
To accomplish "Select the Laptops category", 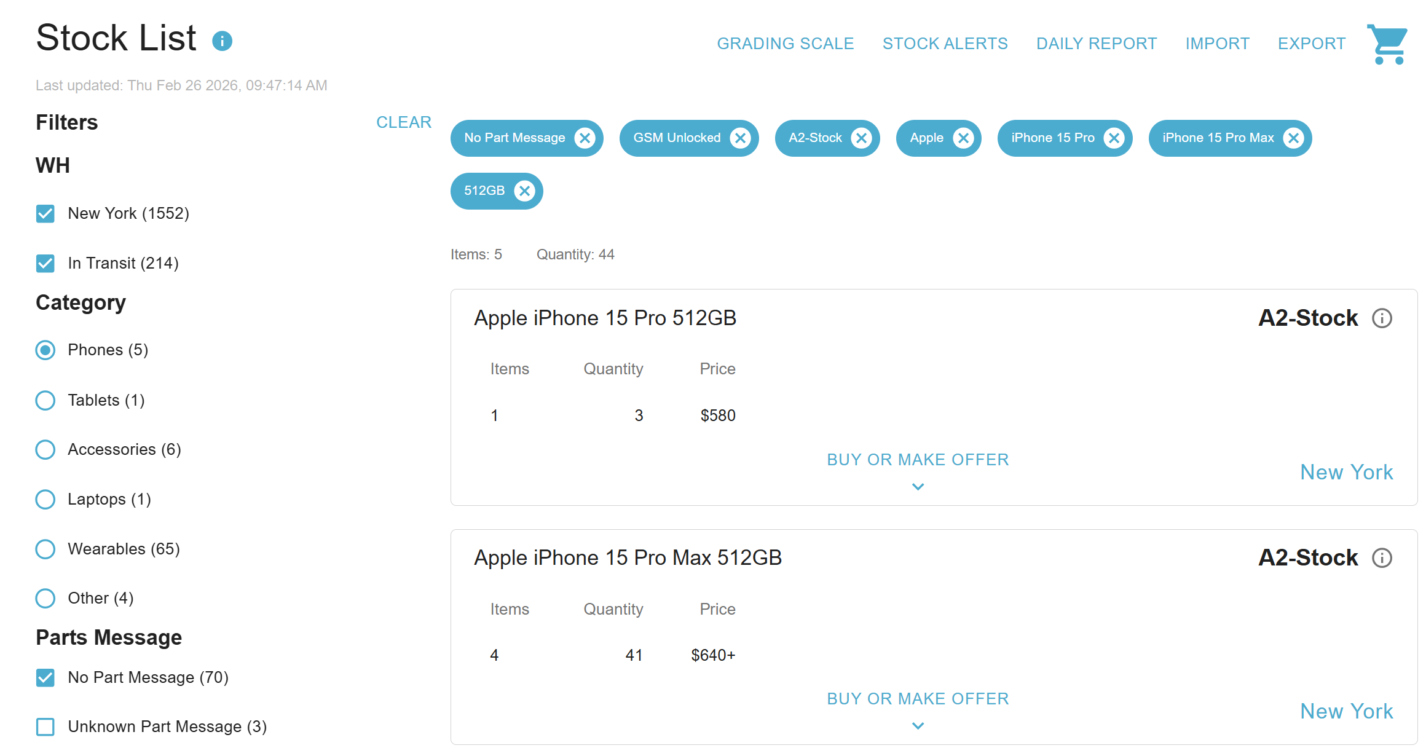I will pyautogui.click(x=45, y=500).
